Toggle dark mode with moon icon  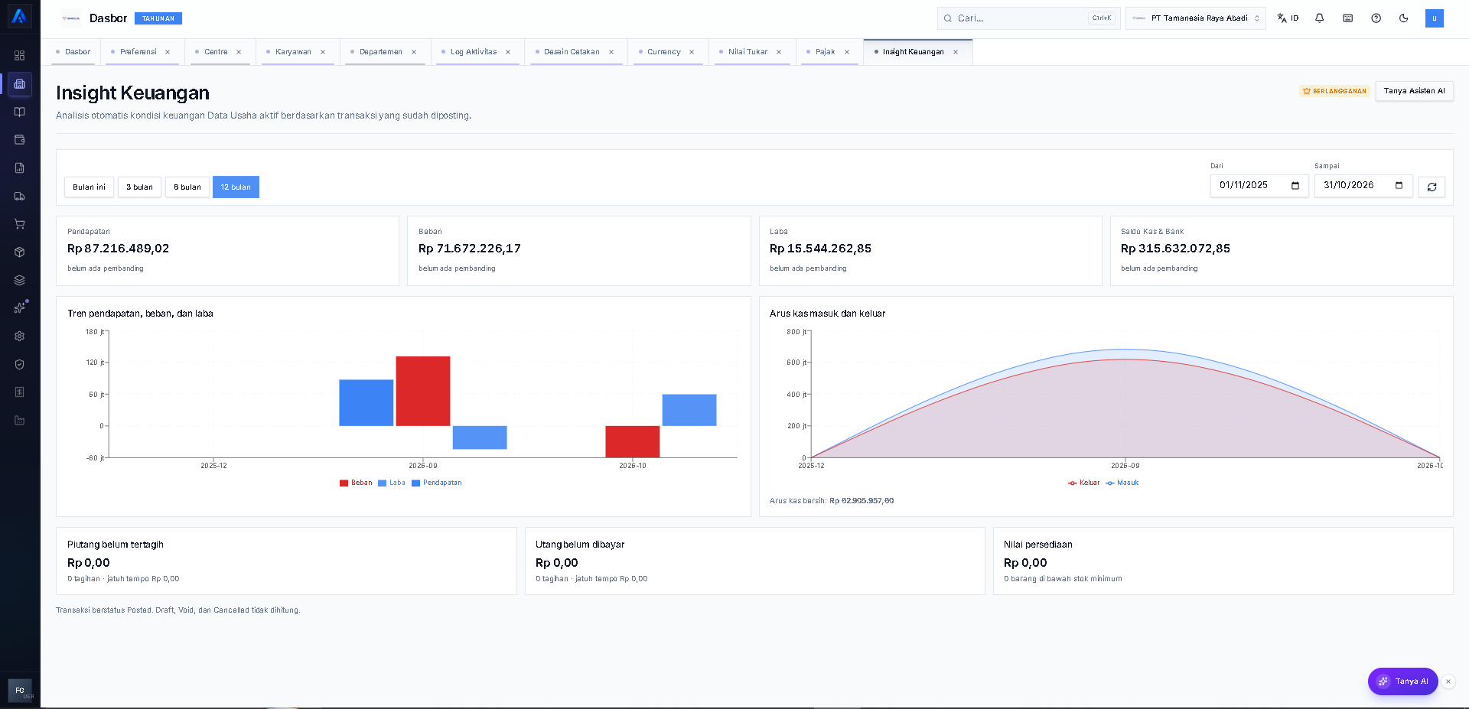1404,18
